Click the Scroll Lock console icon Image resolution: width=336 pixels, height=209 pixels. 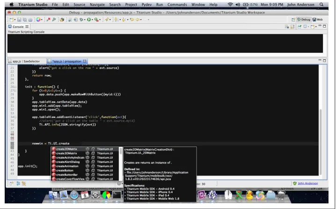pos(292,27)
